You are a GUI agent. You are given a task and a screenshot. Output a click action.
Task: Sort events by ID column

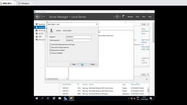(x=78, y=84)
